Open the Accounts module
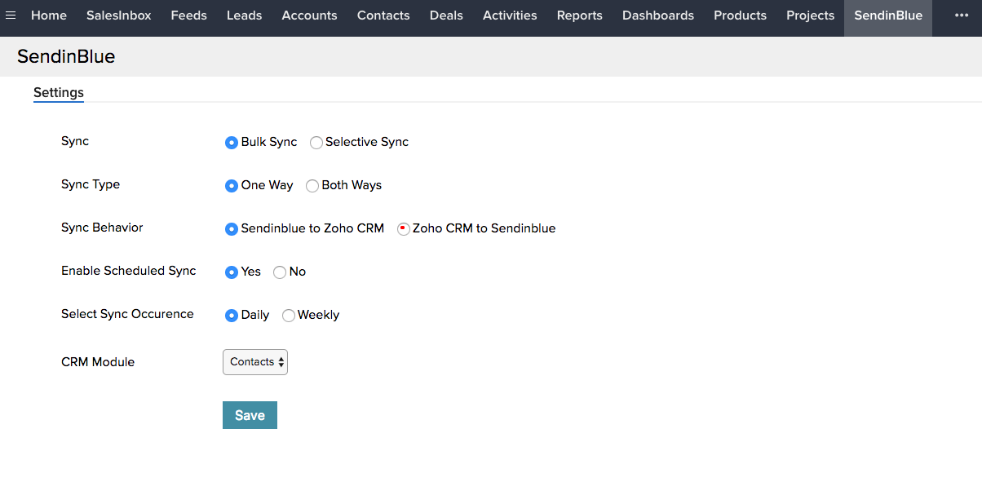 click(310, 15)
